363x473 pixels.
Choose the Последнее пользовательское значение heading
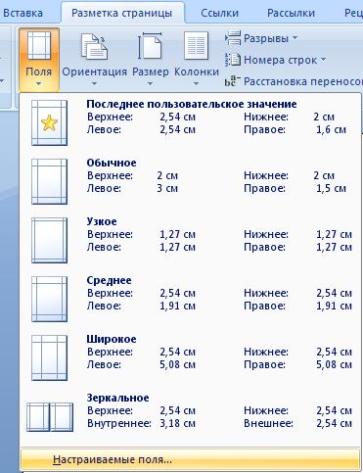point(192,104)
